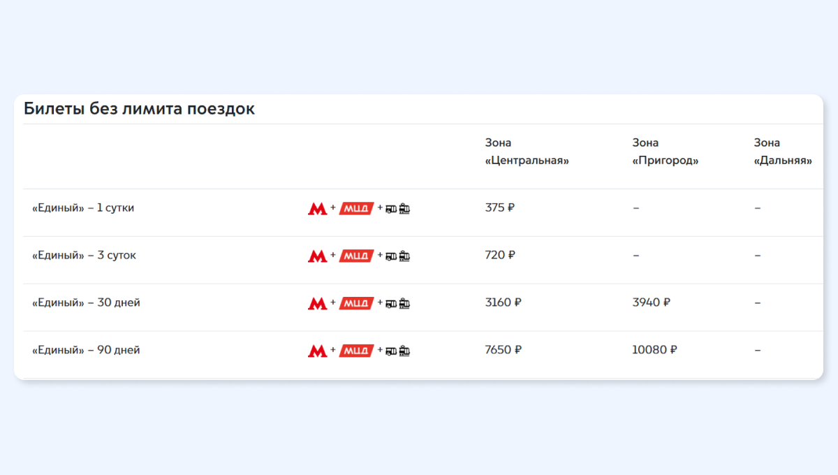Click the column header Зона «Пригород»
This screenshot has height=475, width=838.
[x=666, y=152]
